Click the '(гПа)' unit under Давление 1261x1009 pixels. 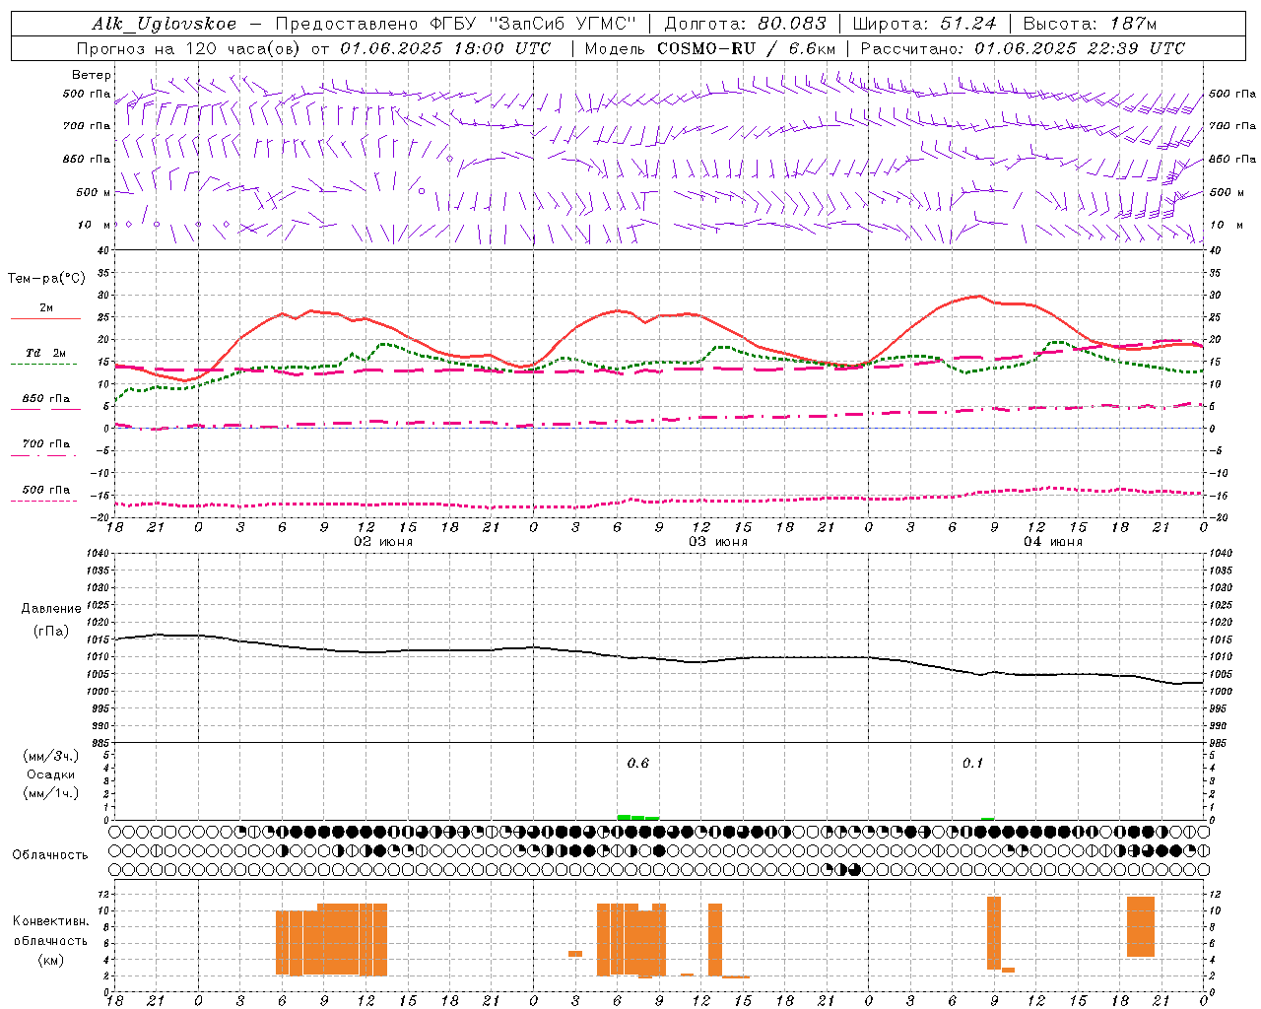(x=51, y=632)
